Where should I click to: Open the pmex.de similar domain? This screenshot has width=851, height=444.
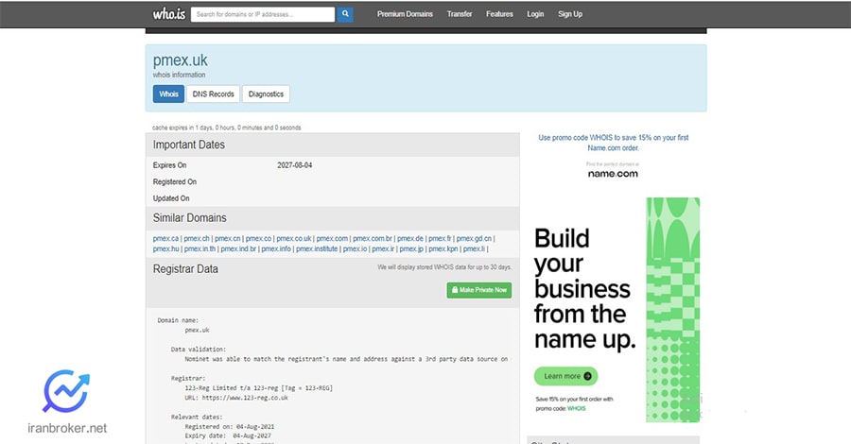(x=410, y=239)
